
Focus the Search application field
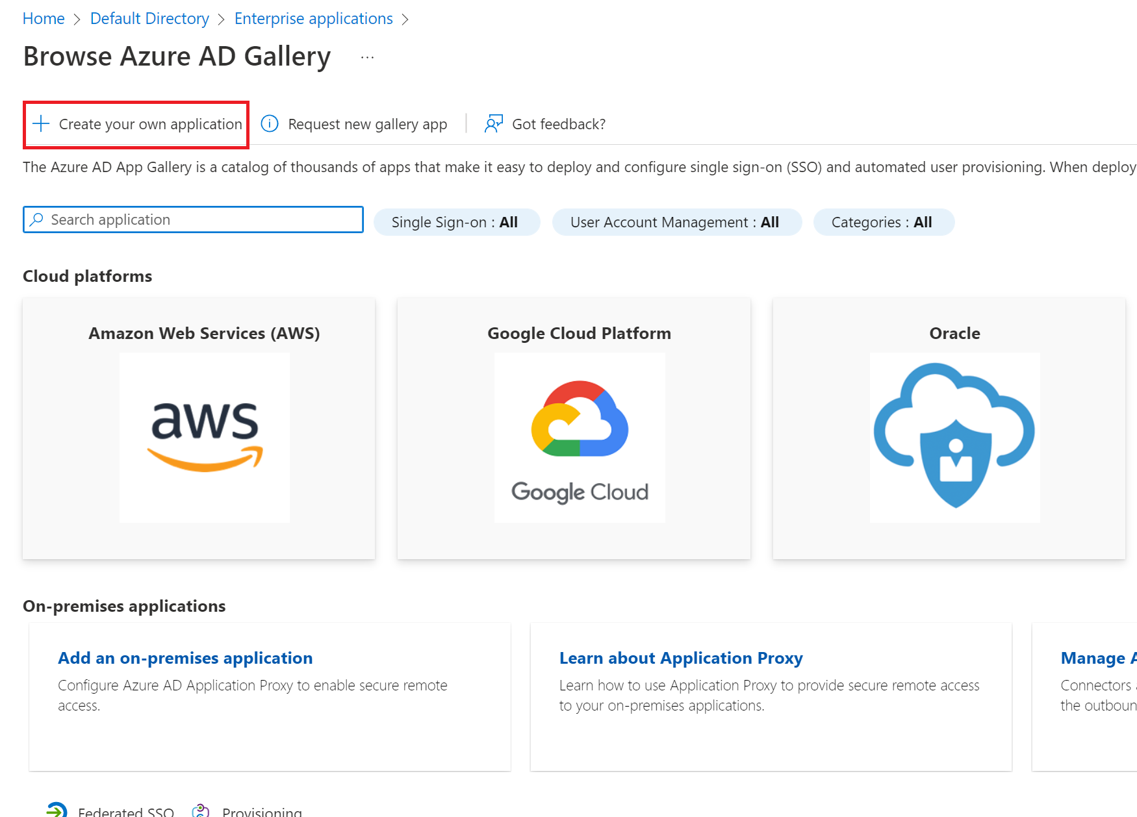click(193, 220)
